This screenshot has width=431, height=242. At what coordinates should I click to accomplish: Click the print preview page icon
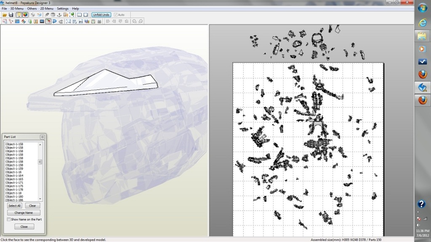coord(93,21)
